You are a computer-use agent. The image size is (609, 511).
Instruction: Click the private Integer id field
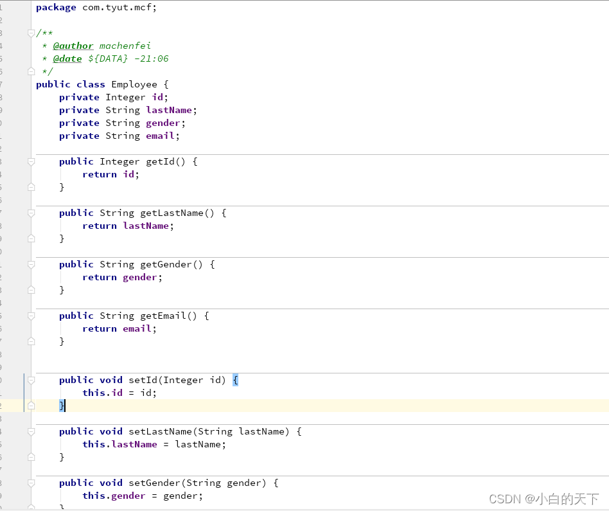[x=114, y=98]
